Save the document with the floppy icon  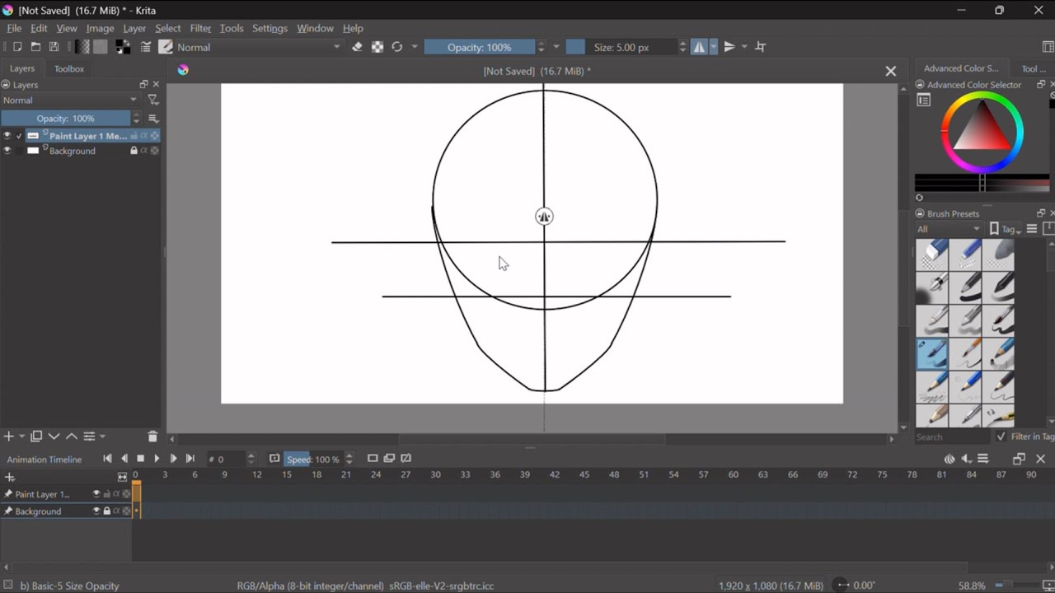[x=54, y=47]
